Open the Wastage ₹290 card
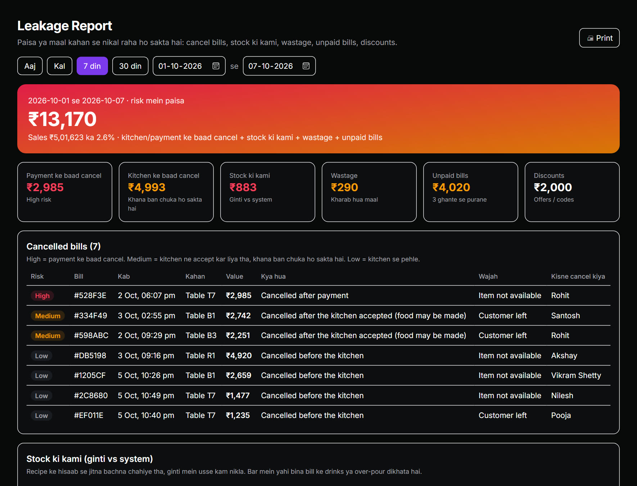The width and height of the screenshot is (637, 486). click(x=369, y=192)
